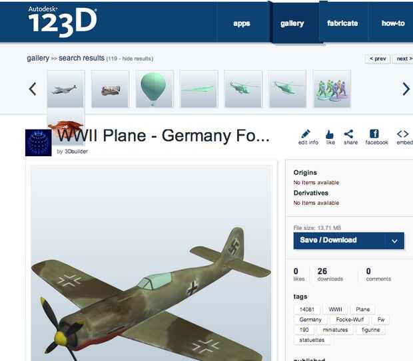Image resolution: width=413 pixels, height=361 pixels.
Task: Click the Autodesk 123D logo
Action: (63, 22)
